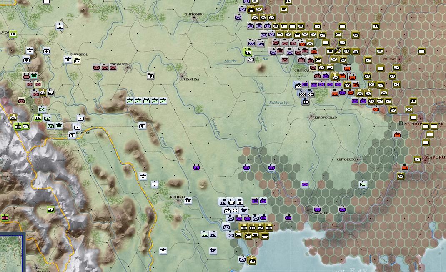The width and height of the screenshot is (446, 272).
Task: Select the southernmost airbase counter
Action: coord(163,251)
